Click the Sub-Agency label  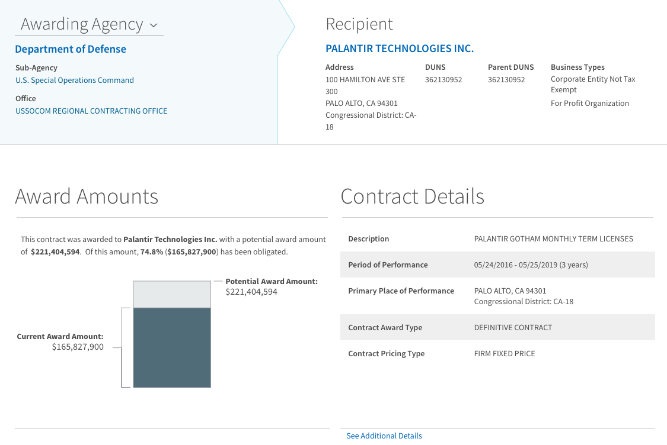tap(36, 67)
